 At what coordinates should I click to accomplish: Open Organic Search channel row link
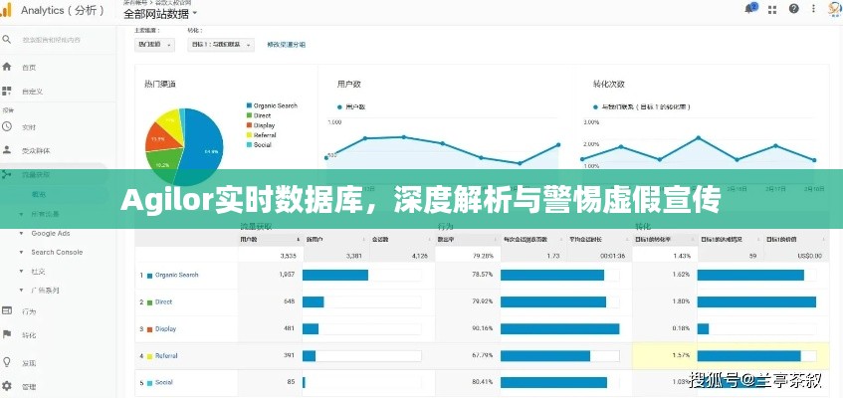[176, 275]
